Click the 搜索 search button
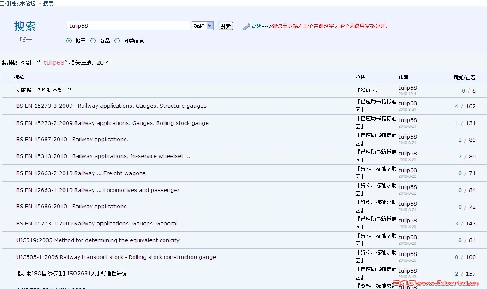 coord(226,26)
